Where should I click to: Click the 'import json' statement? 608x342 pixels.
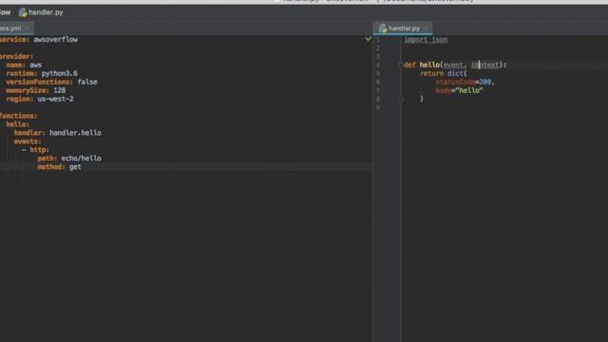426,40
